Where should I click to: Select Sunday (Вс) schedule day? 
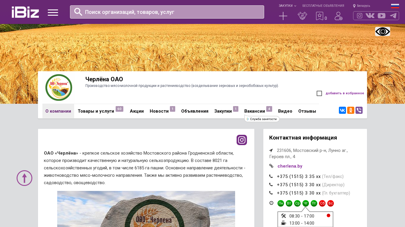click(331, 203)
